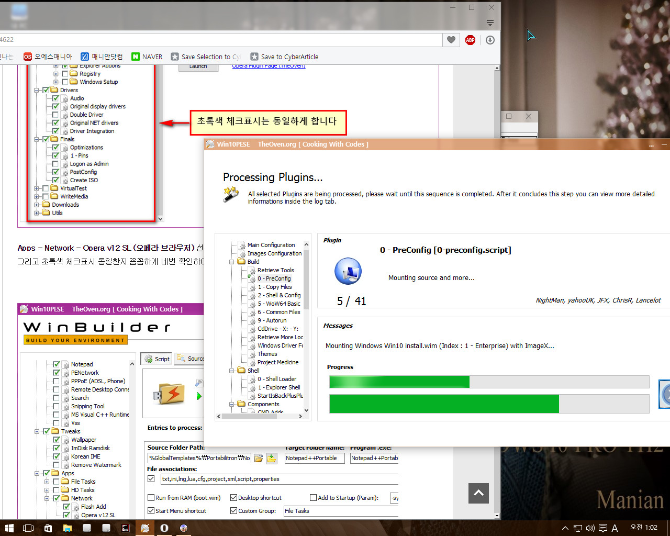Image resolution: width=670 pixels, height=536 pixels.
Task: Open the Store icon on taskbar
Action: point(48,528)
